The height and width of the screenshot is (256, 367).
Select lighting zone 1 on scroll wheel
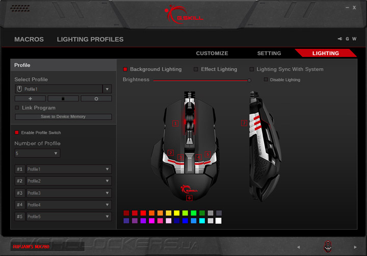[x=175, y=123]
